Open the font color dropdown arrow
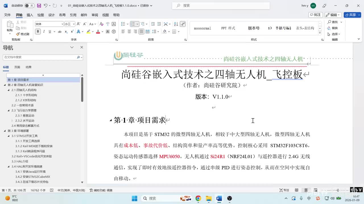This screenshot has height=204, width=364. (x=102, y=31)
